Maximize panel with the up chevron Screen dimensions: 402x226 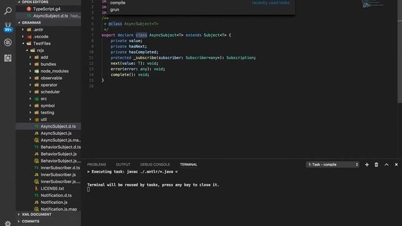(x=386, y=164)
